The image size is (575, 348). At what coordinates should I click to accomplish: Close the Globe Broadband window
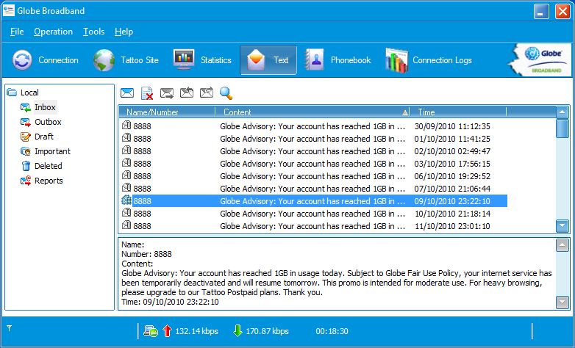click(562, 11)
